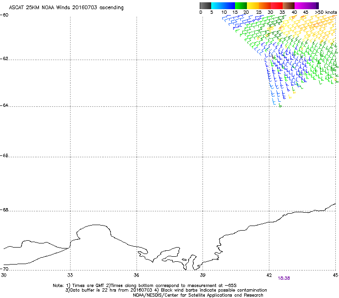Click the brown 35-40 knots legend swatch
Screen dimensions: 339x298
pos(289,6)
